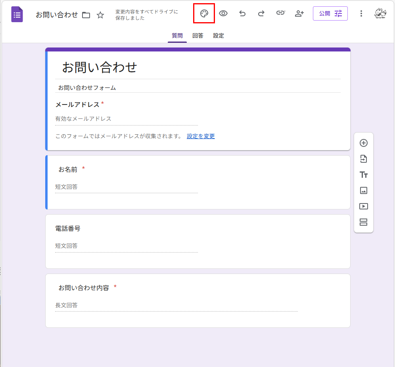Select the undo icon
Viewport: 395px width, 367px height.
[242, 13]
